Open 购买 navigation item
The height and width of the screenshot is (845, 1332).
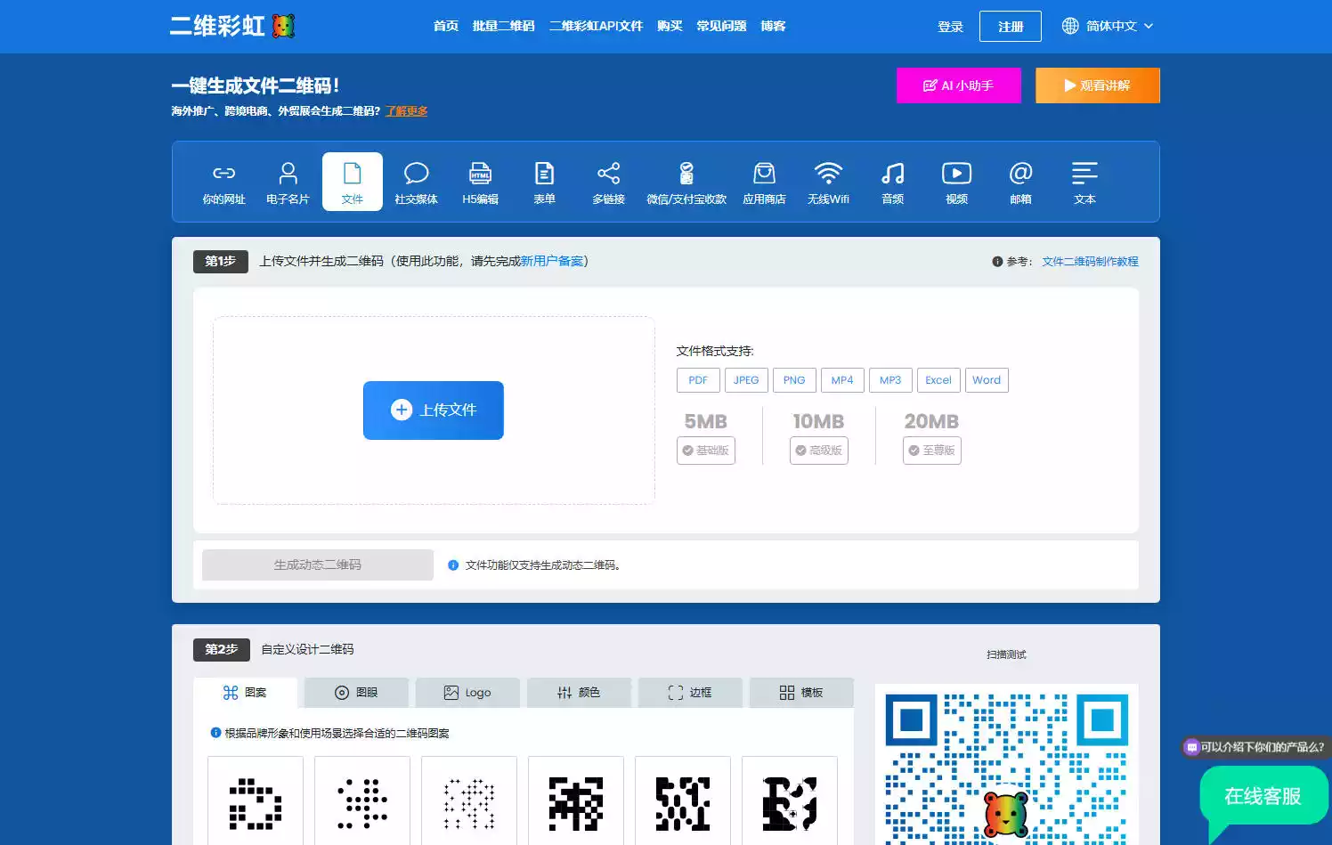pyautogui.click(x=670, y=26)
